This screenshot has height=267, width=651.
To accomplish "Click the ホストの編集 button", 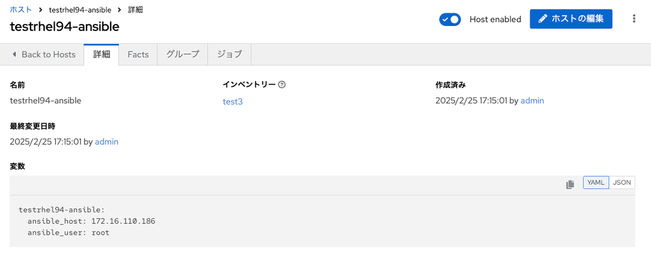I will click(571, 19).
